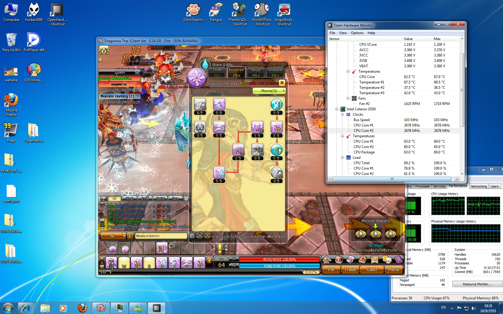The image size is (503, 314).
Task: Show hidden system tray icons
Action: pos(452,308)
